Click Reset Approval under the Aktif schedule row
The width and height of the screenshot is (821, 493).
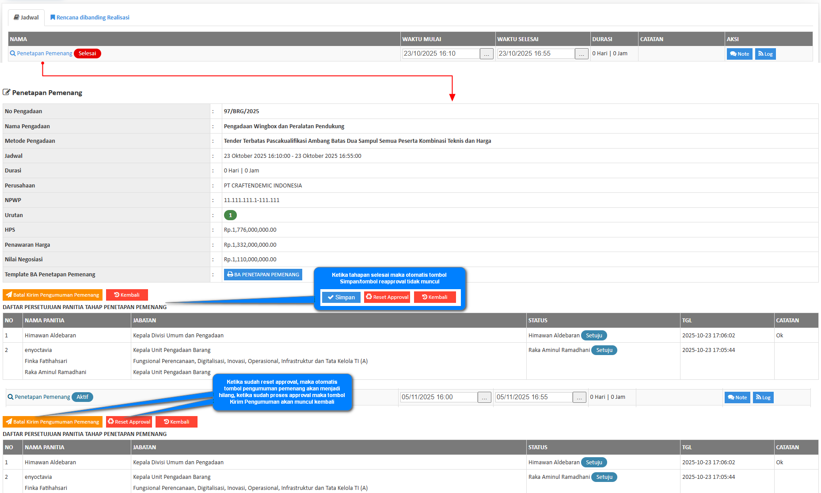[129, 422]
